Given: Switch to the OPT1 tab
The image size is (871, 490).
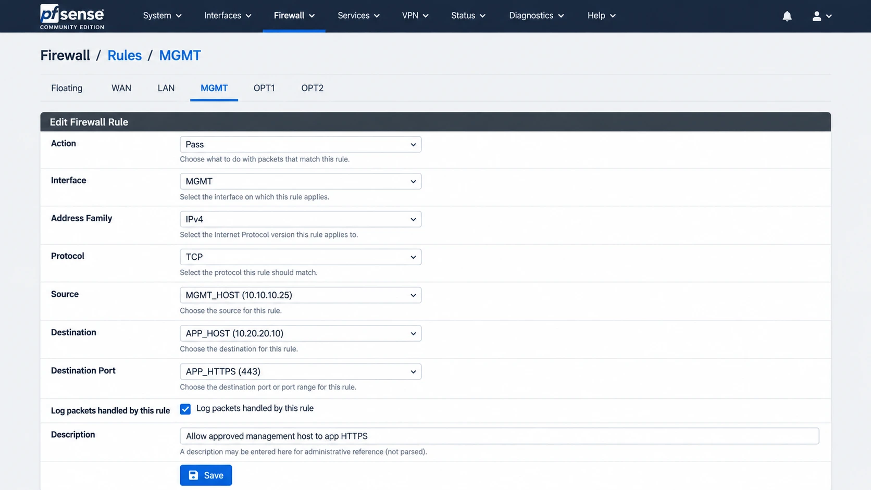Looking at the screenshot, I should pos(264,88).
